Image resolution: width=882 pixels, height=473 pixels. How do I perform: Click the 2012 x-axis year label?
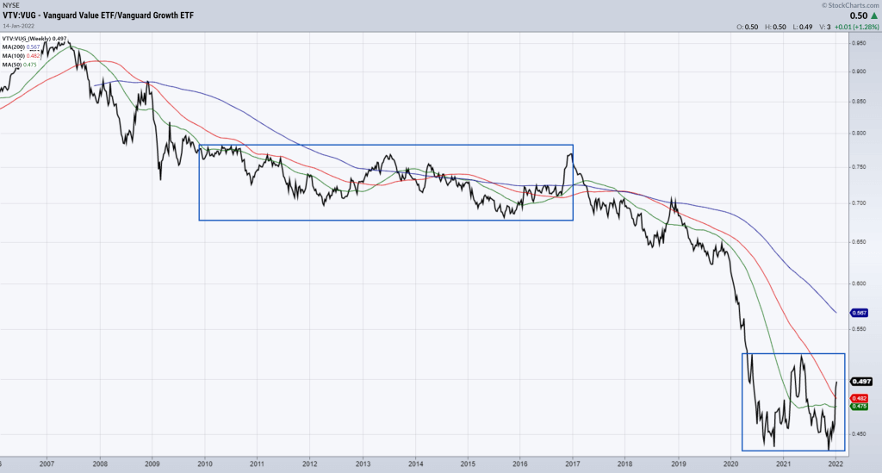coord(310,464)
